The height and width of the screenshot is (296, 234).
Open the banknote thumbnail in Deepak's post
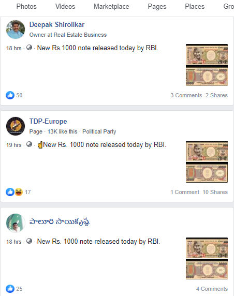tap(207, 65)
